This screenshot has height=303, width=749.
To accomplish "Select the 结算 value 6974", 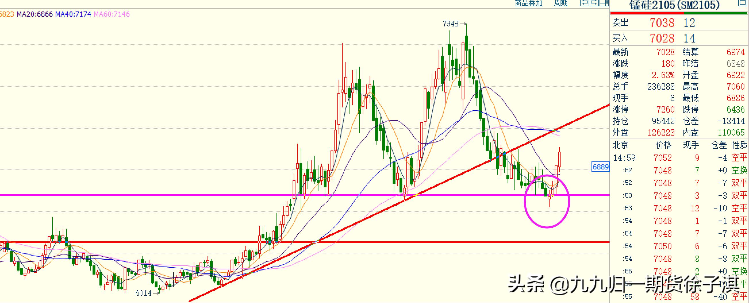I will [735, 52].
